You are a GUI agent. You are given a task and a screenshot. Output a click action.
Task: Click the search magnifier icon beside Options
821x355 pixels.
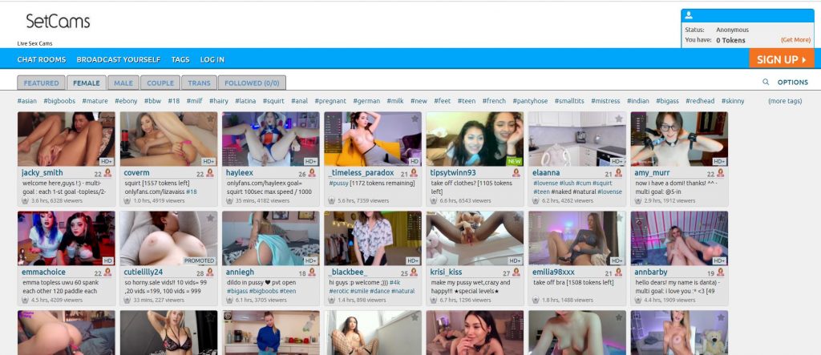click(766, 82)
